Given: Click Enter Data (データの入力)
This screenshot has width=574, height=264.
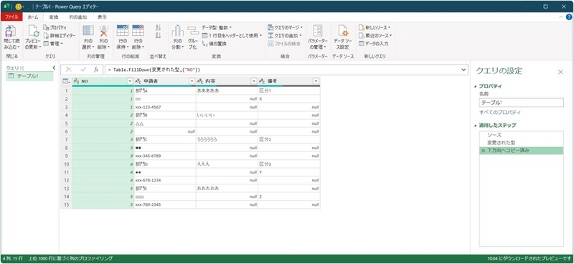Looking at the screenshot, I should [373, 44].
